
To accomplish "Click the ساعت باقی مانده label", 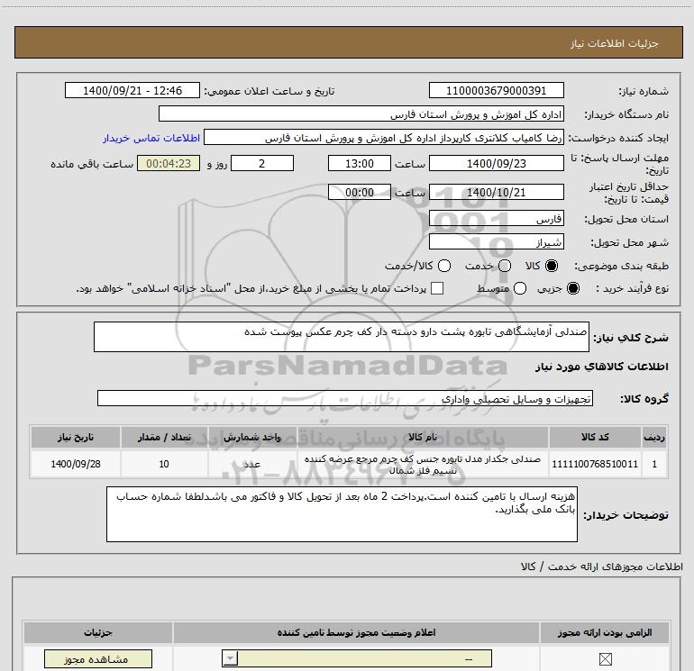I will (92, 164).
